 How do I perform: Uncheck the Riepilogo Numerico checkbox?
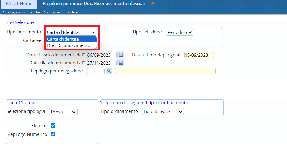53,134
